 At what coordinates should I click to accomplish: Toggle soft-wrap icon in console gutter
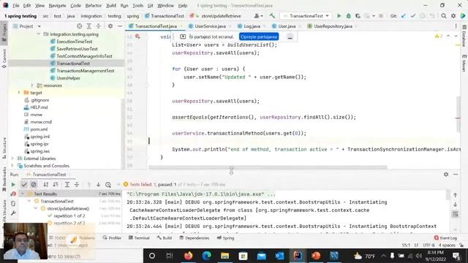point(455,214)
